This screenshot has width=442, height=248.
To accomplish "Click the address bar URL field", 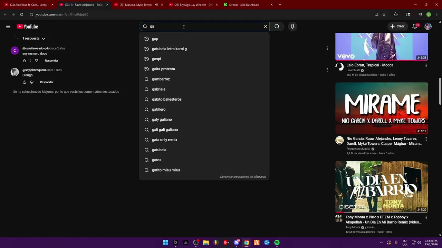I will pyautogui.click(x=200, y=14).
